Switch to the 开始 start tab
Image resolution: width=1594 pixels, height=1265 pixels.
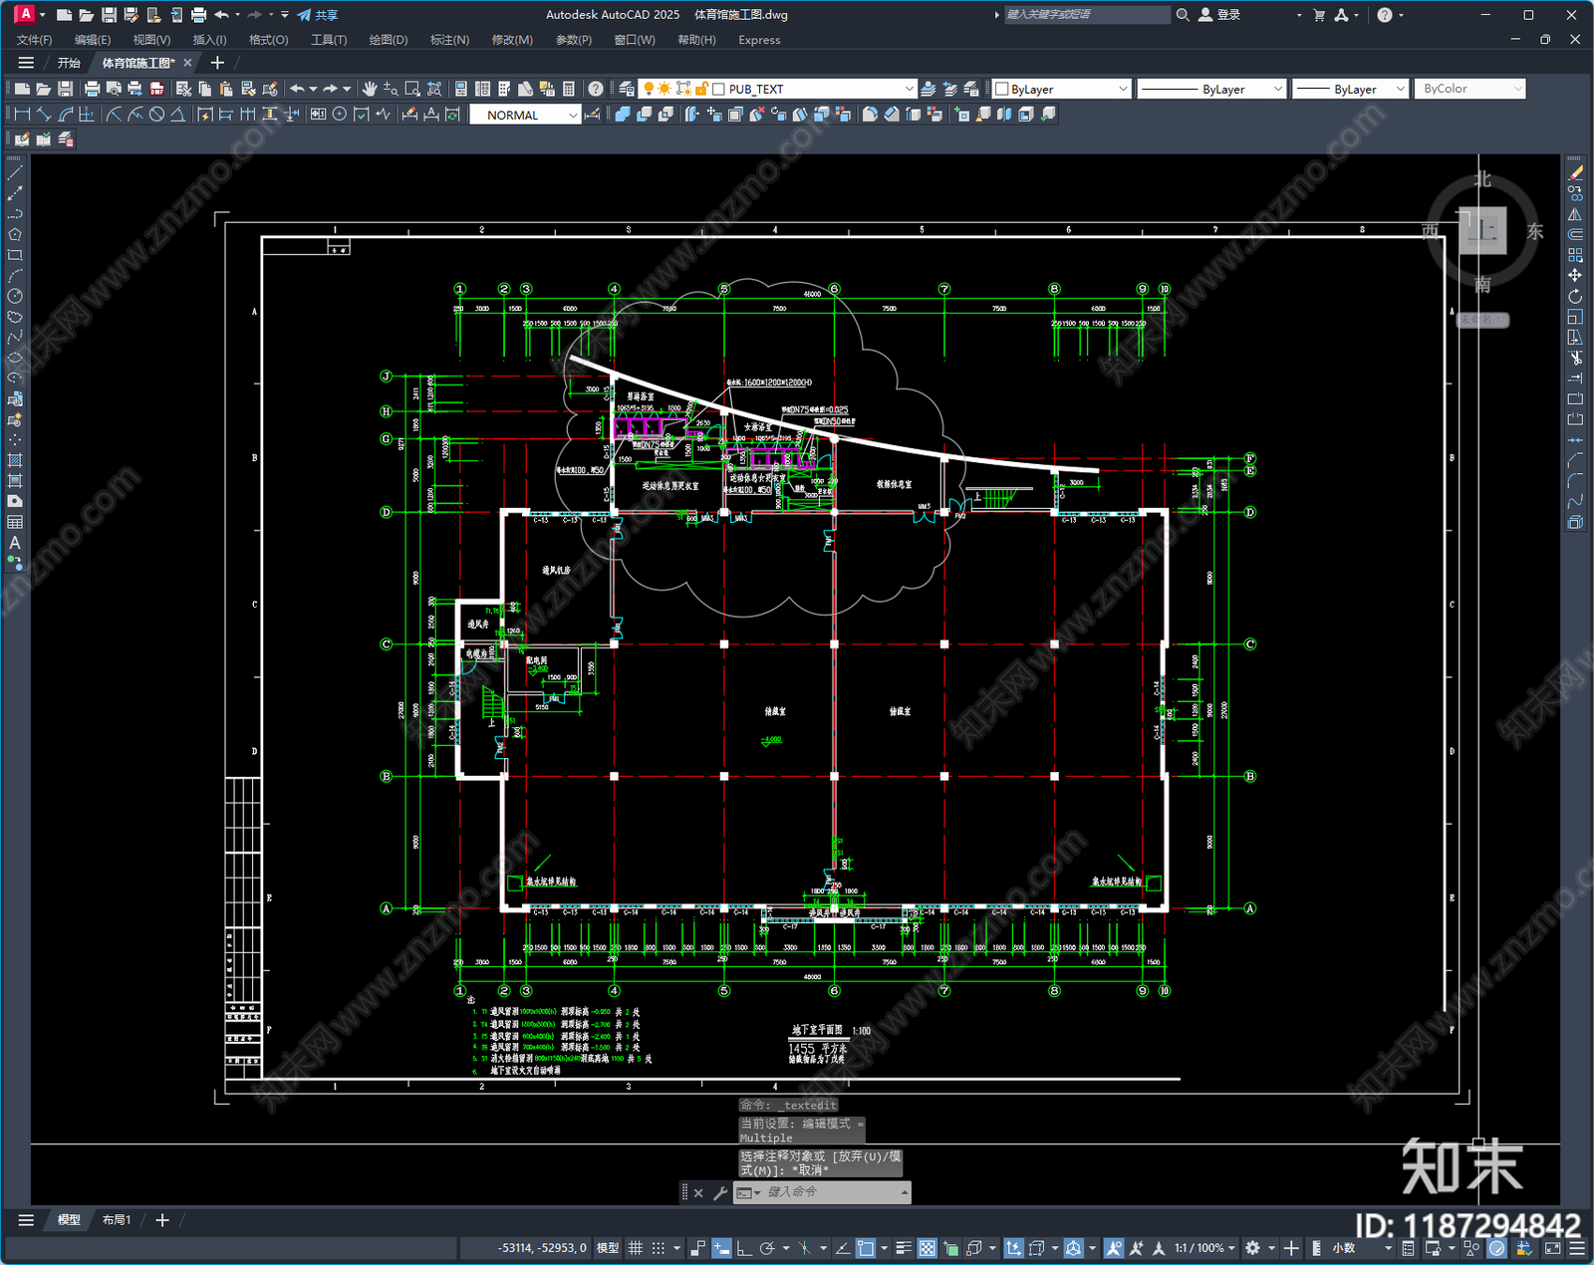pos(69,63)
